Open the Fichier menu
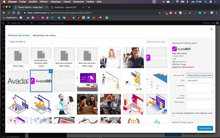 point(23,2)
